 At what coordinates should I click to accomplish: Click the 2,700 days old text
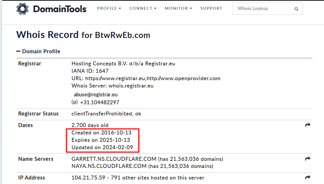coord(90,125)
